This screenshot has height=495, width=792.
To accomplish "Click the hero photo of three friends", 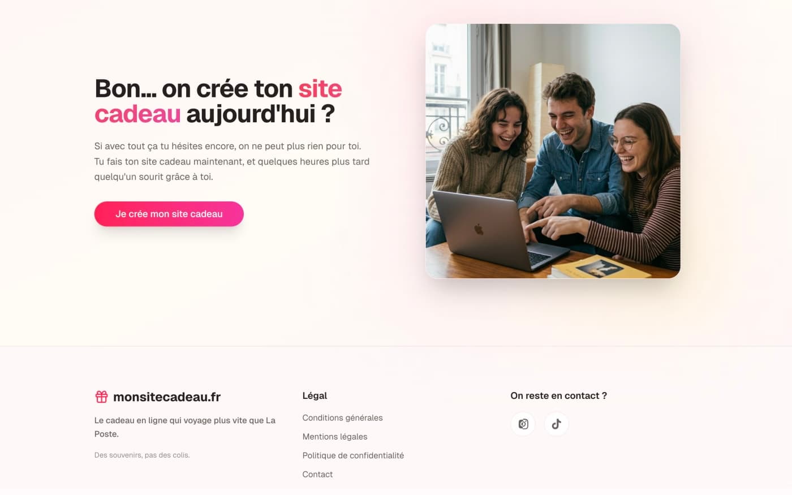I will pos(553,151).
